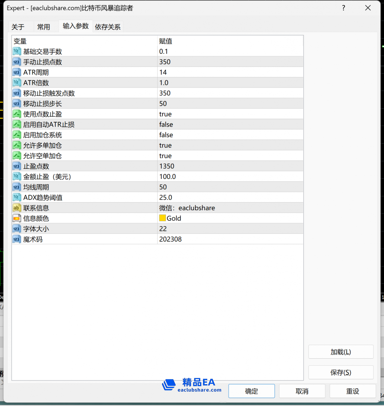The image size is (384, 406).
Task: Click the boolean icon next to 启用加仓系统
Action: (17, 135)
